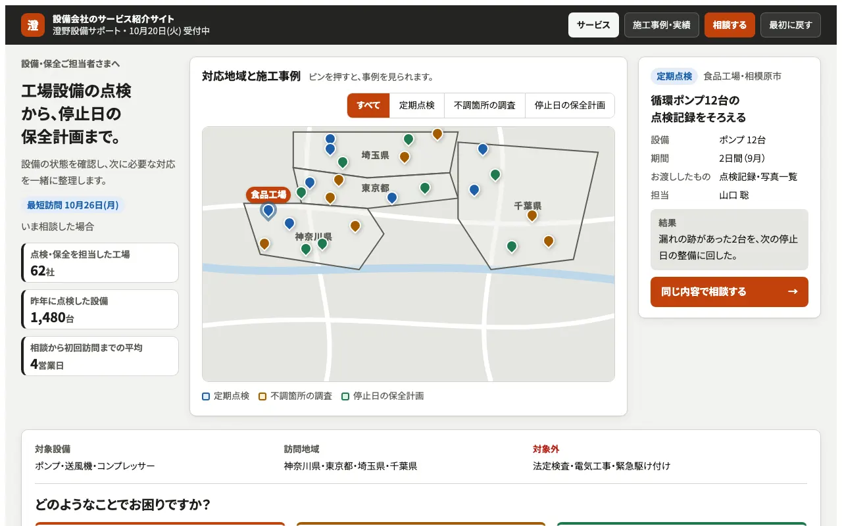Screen dimensions: 842x526
Task: Go to 施工事例・実績 page
Action: (662, 25)
